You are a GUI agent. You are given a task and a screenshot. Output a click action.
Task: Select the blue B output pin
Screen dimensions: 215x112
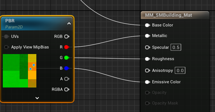[x=67, y=68]
